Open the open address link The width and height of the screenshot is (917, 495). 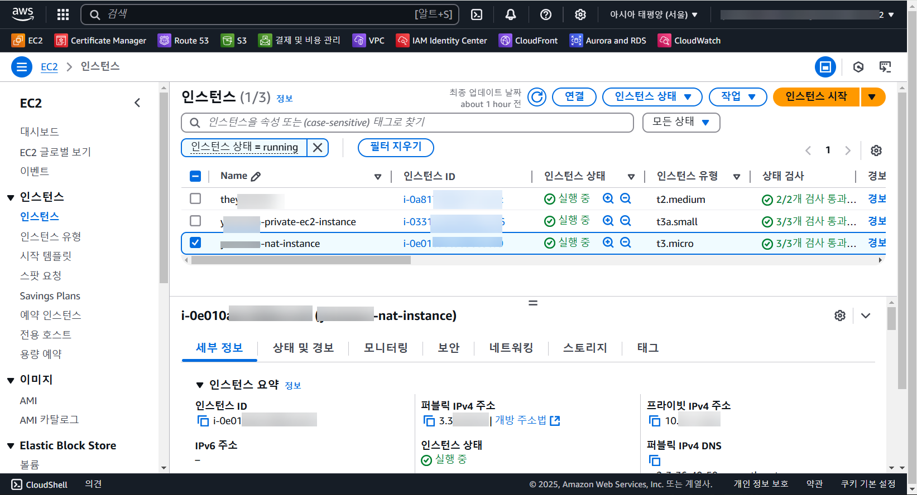pos(527,421)
